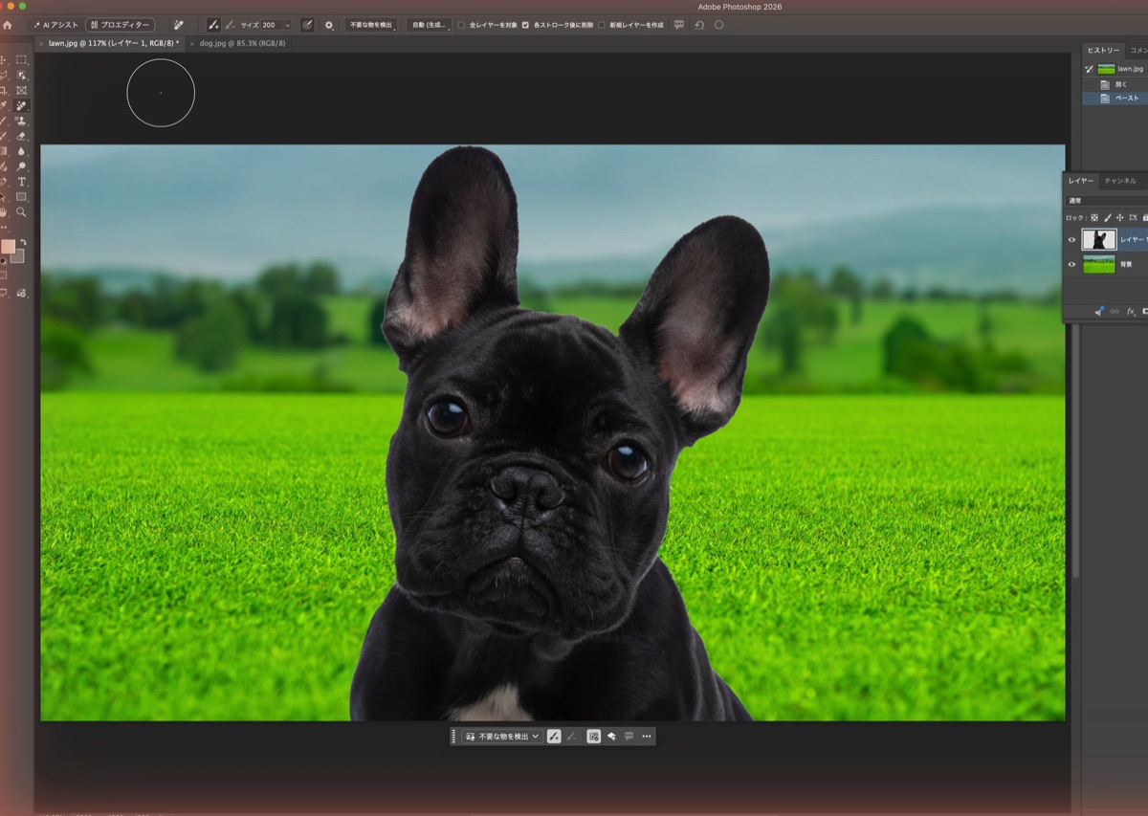The width and height of the screenshot is (1148, 816).
Task: Toggle pen pressure for size icon
Action: click(x=307, y=25)
